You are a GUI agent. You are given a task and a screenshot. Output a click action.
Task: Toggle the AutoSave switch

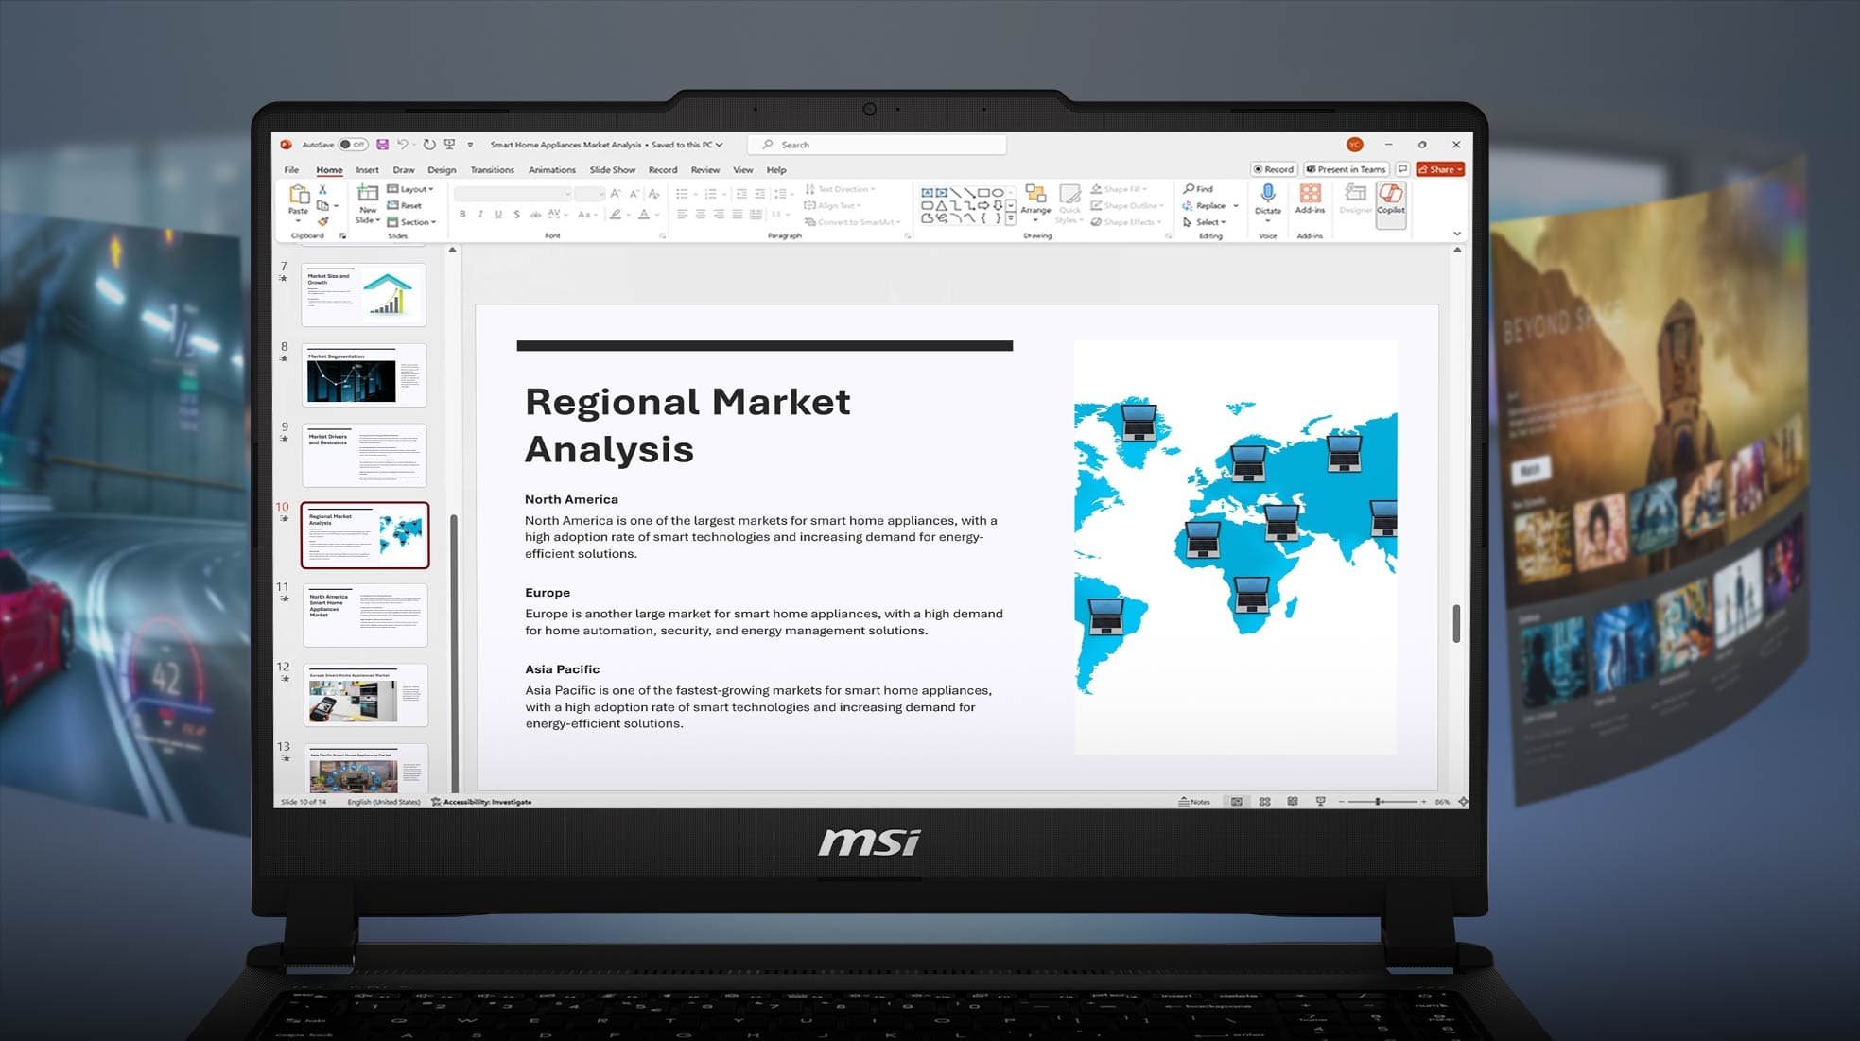353,145
